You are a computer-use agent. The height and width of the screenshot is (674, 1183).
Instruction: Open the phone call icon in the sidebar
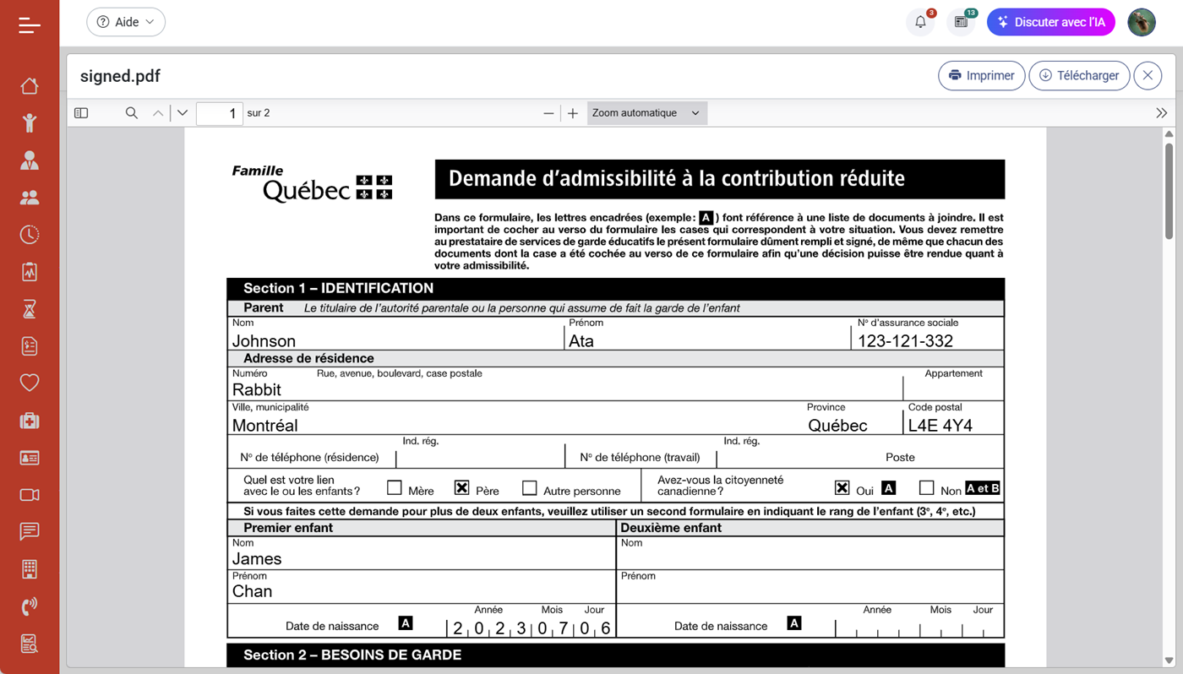30,606
